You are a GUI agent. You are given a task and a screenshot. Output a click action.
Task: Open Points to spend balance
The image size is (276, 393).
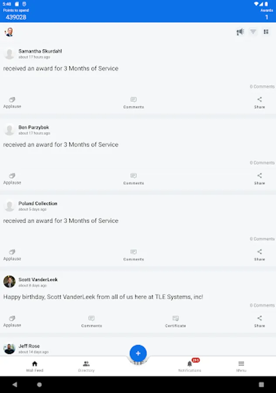coord(16,14)
